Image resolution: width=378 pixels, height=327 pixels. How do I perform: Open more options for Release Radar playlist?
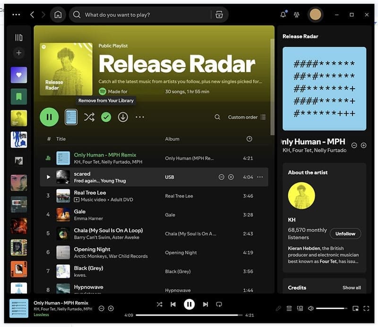(140, 117)
